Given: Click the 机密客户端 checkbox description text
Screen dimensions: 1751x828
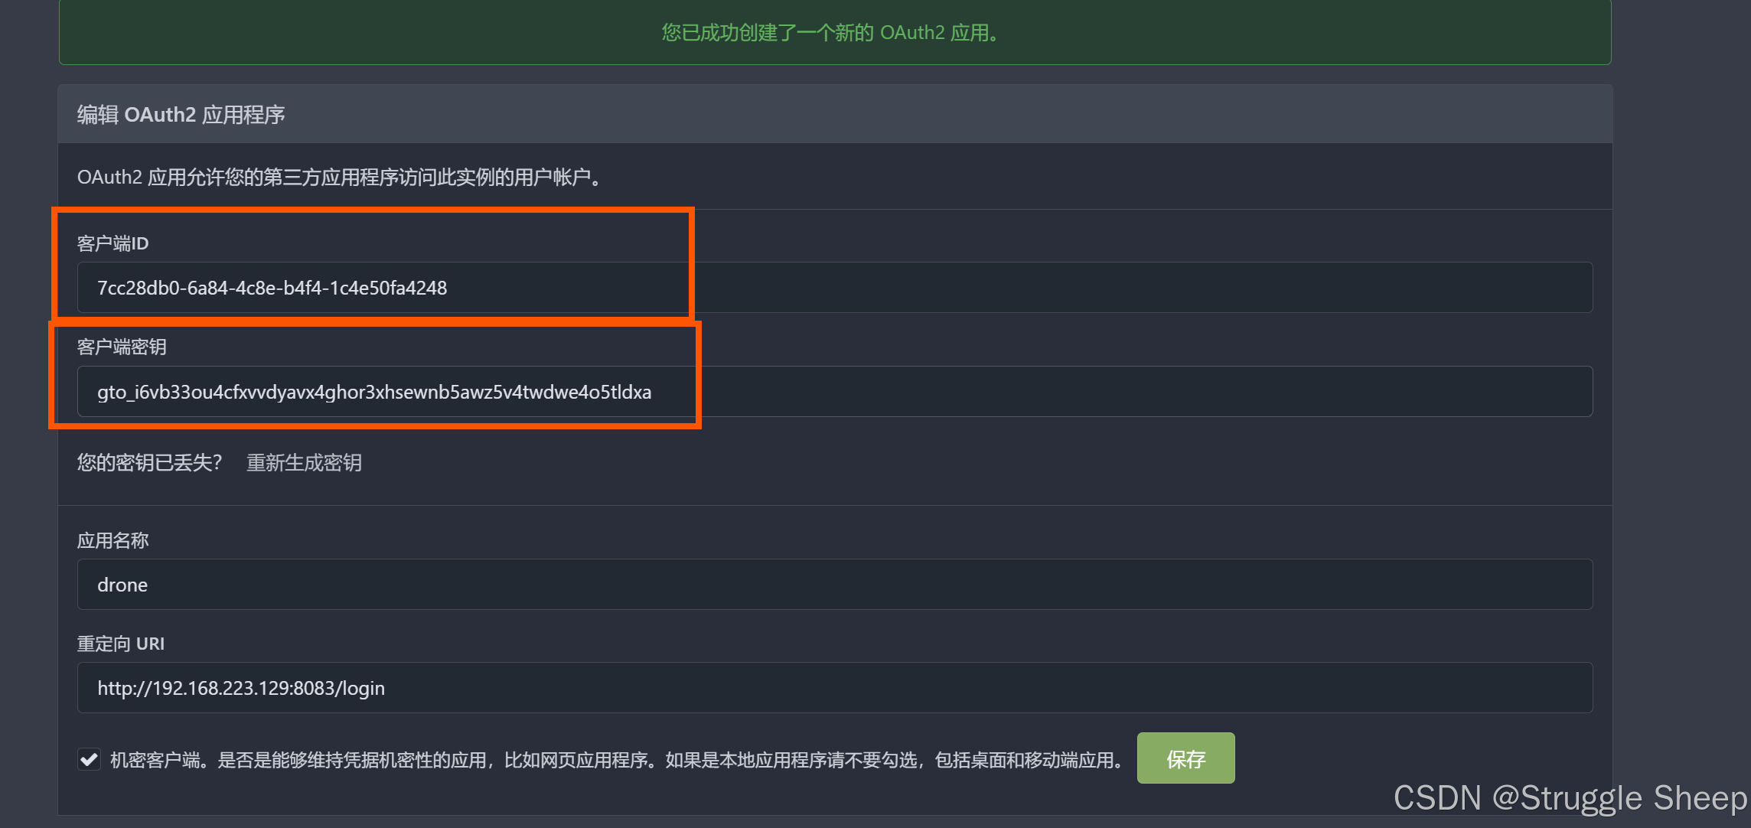Looking at the screenshot, I should [x=616, y=760].
